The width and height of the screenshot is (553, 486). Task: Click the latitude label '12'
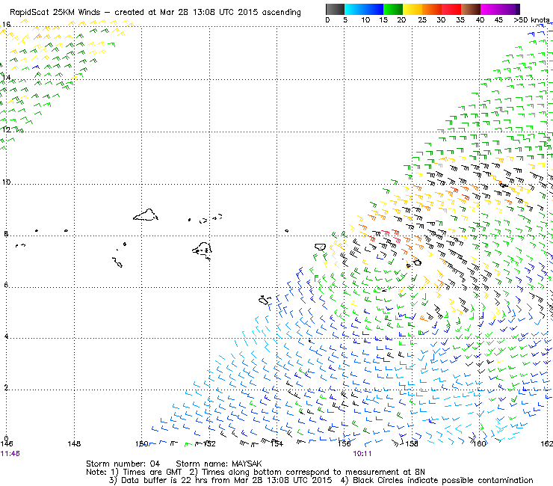(x=6, y=129)
